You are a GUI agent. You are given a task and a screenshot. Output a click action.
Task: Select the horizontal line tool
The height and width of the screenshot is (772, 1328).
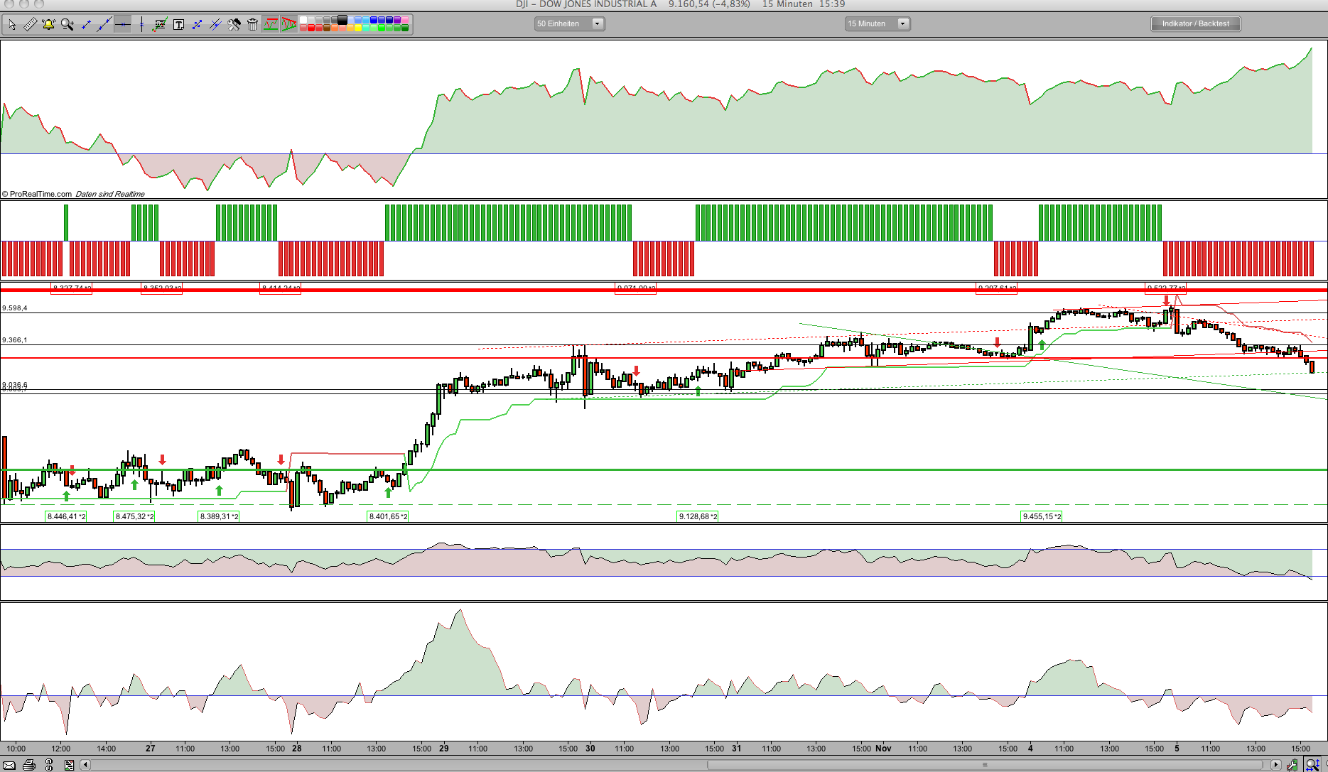tap(123, 25)
